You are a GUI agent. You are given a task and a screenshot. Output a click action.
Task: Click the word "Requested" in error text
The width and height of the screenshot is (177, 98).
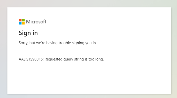pyautogui.click(x=54, y=59)
